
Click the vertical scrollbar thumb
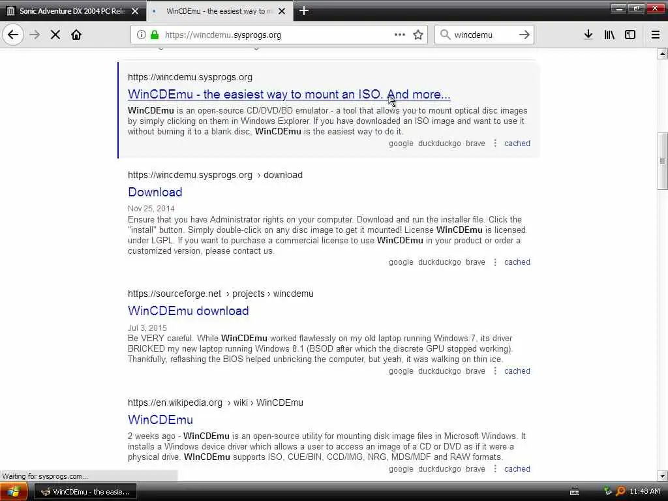click(x=662, y=161)
